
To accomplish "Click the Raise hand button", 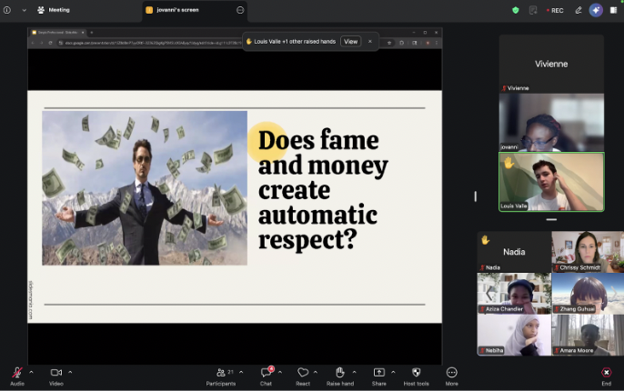I will [x=340, y=376].
